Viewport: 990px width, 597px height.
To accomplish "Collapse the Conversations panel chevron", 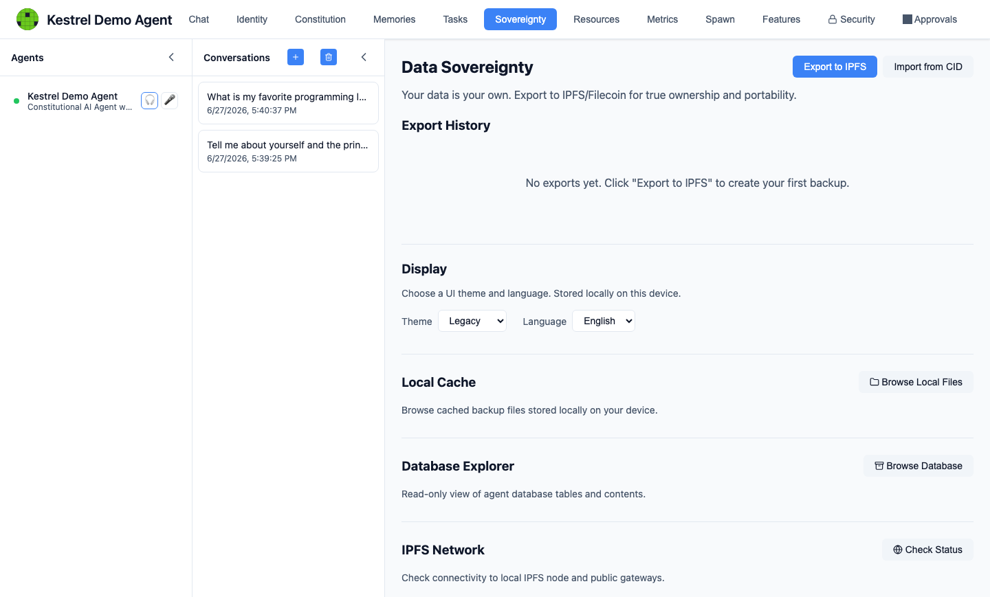I will click(364, 57).
